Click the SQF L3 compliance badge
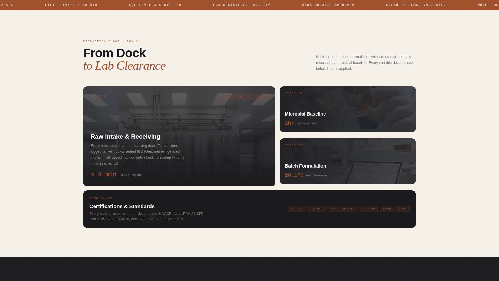This screenshot has height=281, width=499. click(296, 209)
